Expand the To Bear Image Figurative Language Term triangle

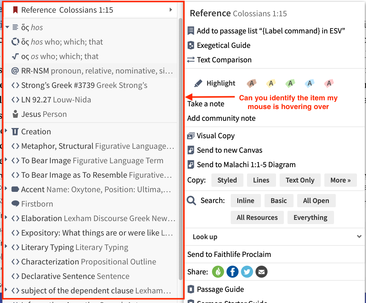pyautogui.click(x=6, y=160)
